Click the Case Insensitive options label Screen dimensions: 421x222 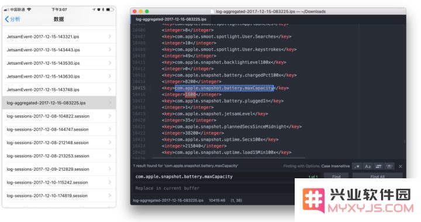click(x=336, y=166)
